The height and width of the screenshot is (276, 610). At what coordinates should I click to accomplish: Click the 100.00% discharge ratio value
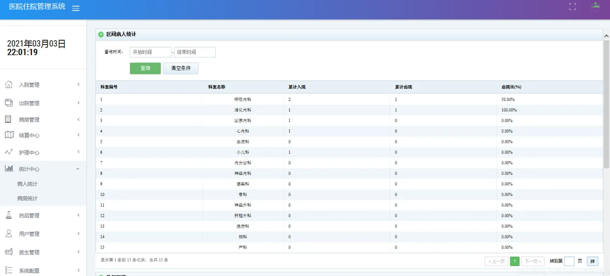(x=509, y=110)
